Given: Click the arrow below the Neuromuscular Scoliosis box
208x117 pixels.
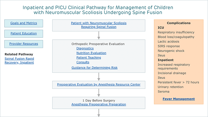Looking at the screenshot, I should click(x=99, y=35).
